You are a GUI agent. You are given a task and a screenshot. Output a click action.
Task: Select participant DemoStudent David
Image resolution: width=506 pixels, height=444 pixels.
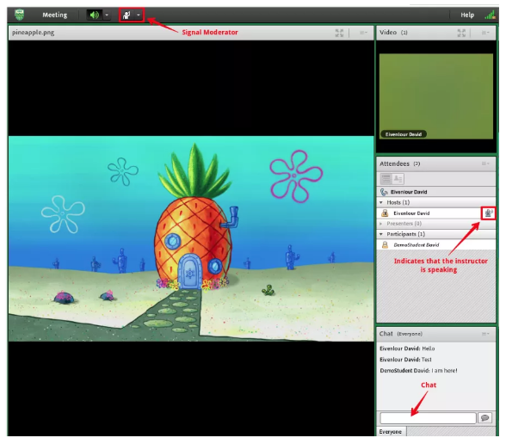(x=436, y=245)
